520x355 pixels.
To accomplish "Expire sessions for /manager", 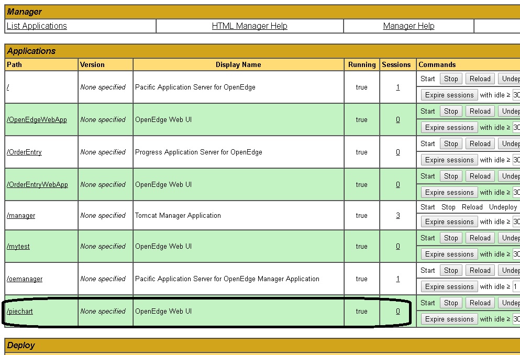I will [449, 222].
